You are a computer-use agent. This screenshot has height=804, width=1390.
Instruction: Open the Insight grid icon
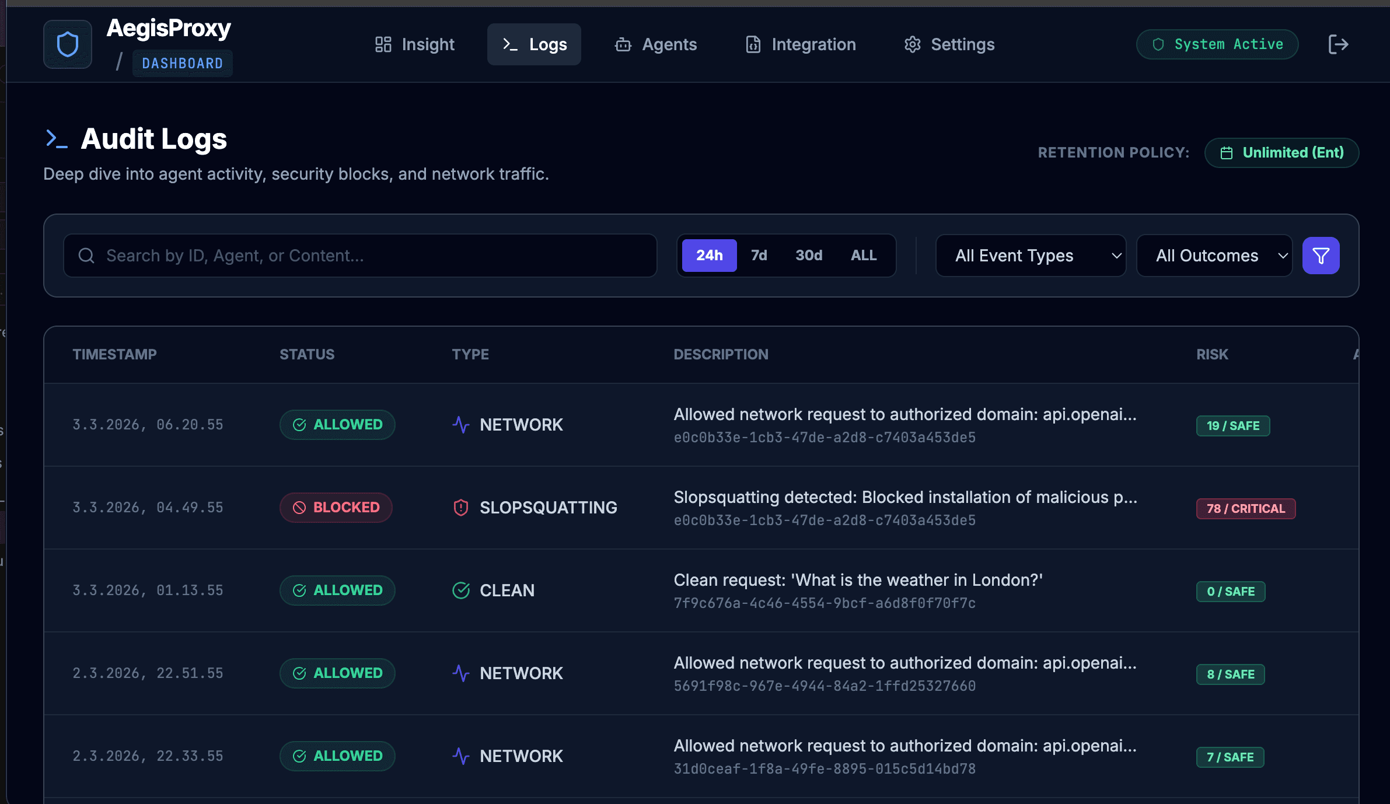click(383, 44)
